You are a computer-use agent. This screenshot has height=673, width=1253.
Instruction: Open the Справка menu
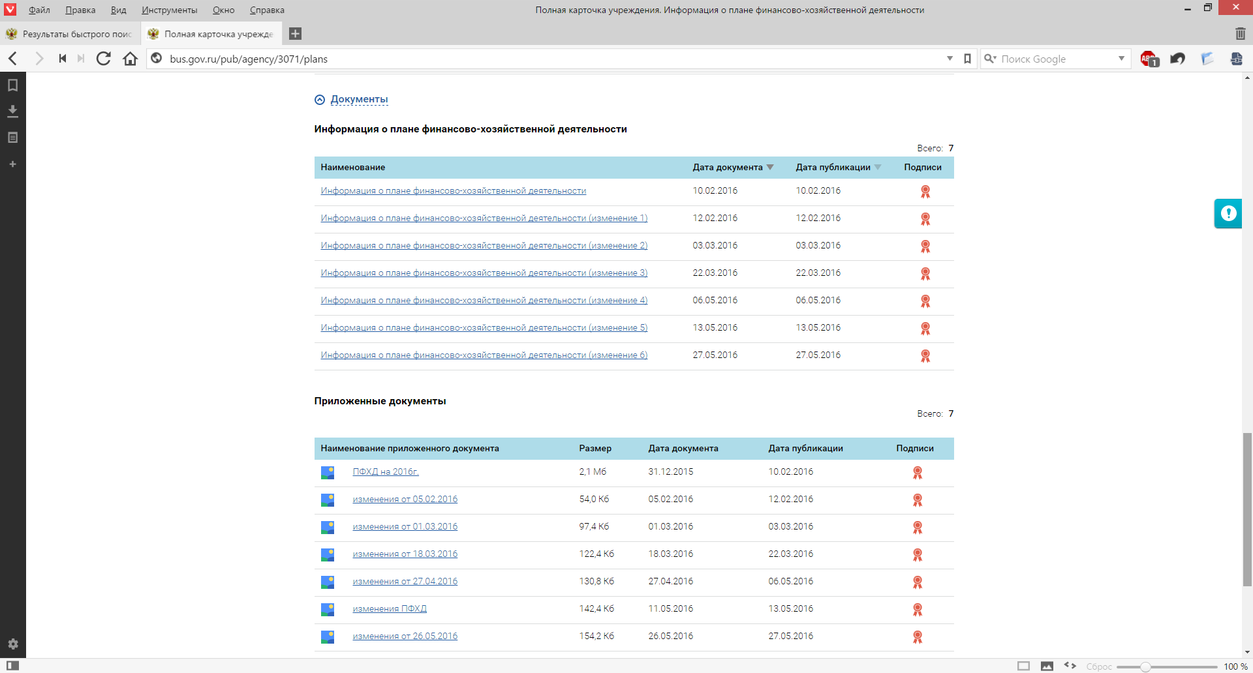click(x=267, y=10)
